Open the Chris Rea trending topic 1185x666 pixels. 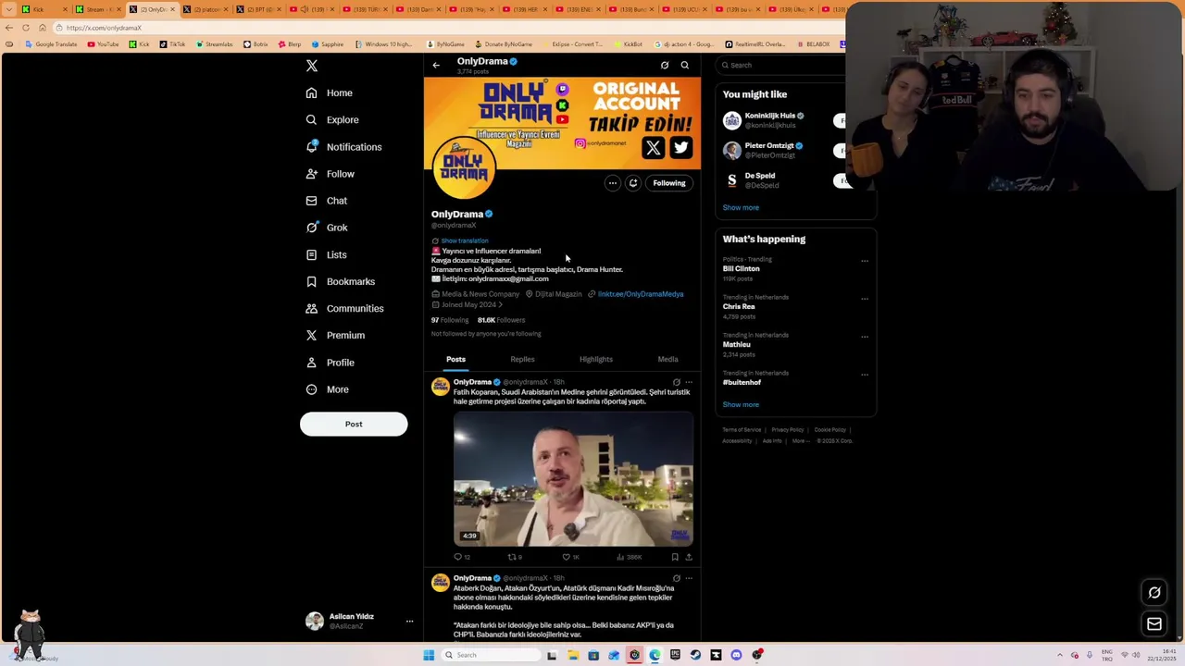coord(739,306)
